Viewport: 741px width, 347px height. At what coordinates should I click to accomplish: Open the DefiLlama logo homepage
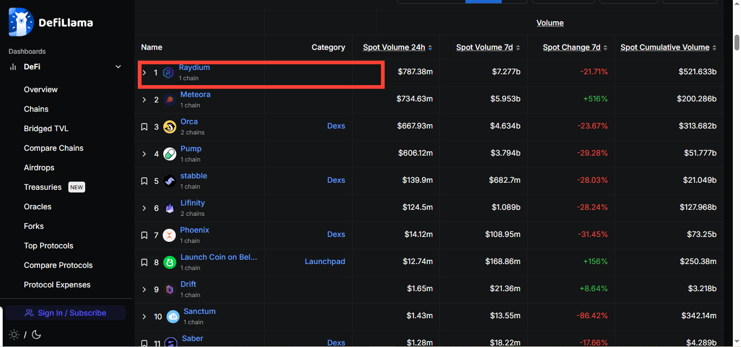tap(51, 22)
